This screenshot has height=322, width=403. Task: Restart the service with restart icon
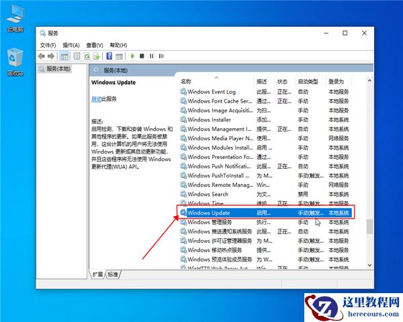pyautogui.click(x=161, y=56)
